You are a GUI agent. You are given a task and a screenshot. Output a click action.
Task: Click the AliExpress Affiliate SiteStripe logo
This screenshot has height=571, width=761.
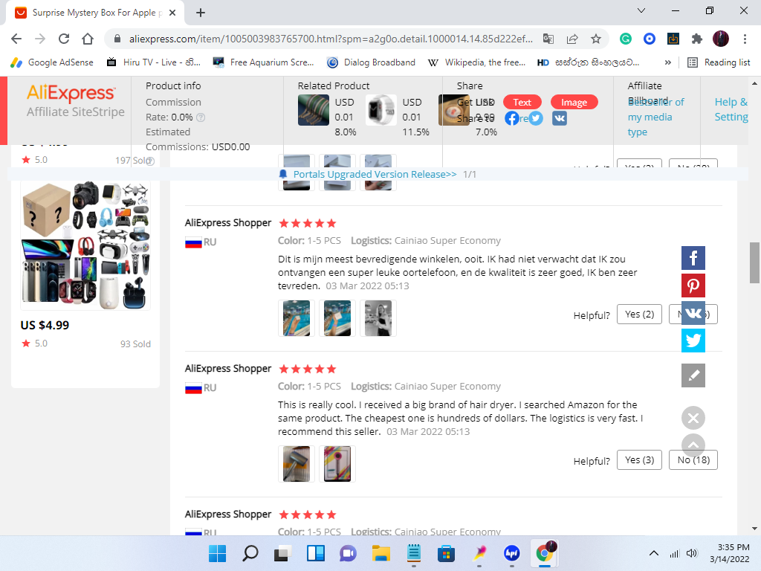pos(75,100)
